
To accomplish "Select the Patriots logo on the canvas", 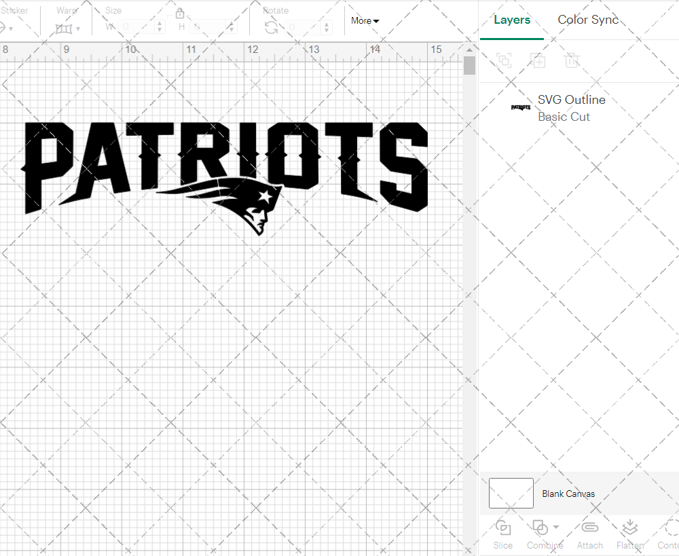I will pyautogui.click(x=226, y=166).
